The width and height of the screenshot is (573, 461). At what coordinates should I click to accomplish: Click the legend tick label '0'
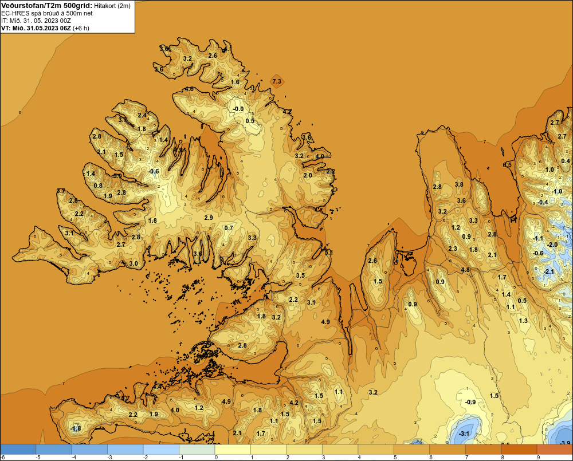tap(216, 458)
